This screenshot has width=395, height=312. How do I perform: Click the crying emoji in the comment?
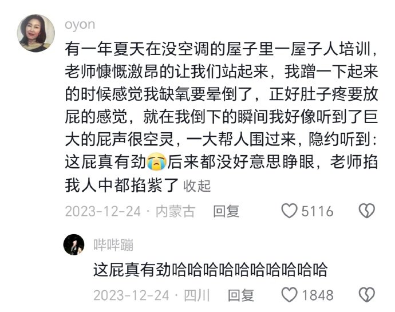click(x=157, y=161)
